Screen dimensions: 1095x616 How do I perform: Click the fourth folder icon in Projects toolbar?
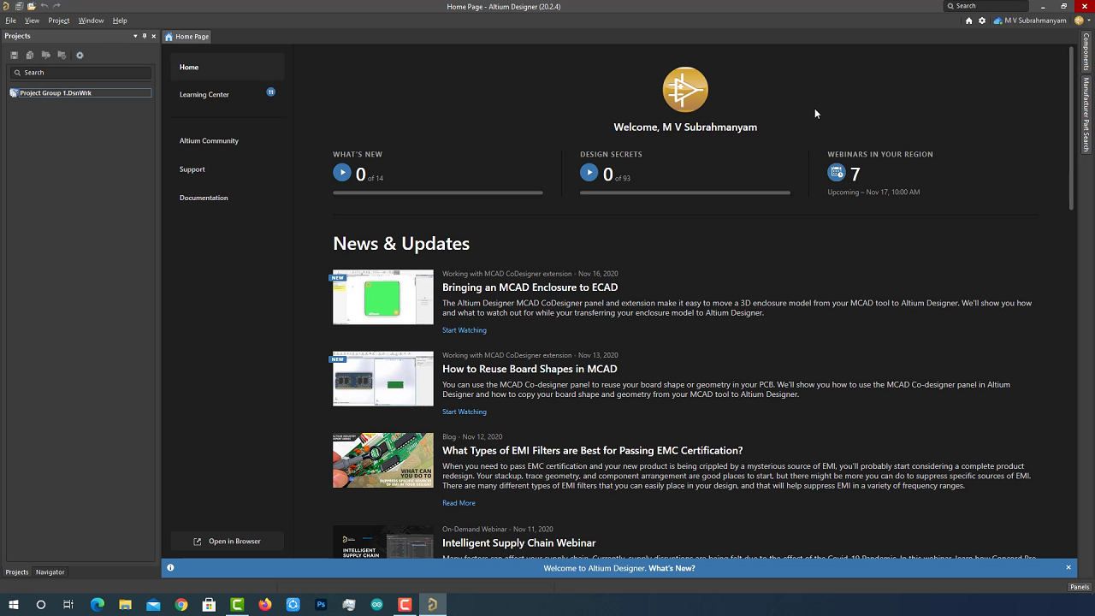[x=62, y=56]
